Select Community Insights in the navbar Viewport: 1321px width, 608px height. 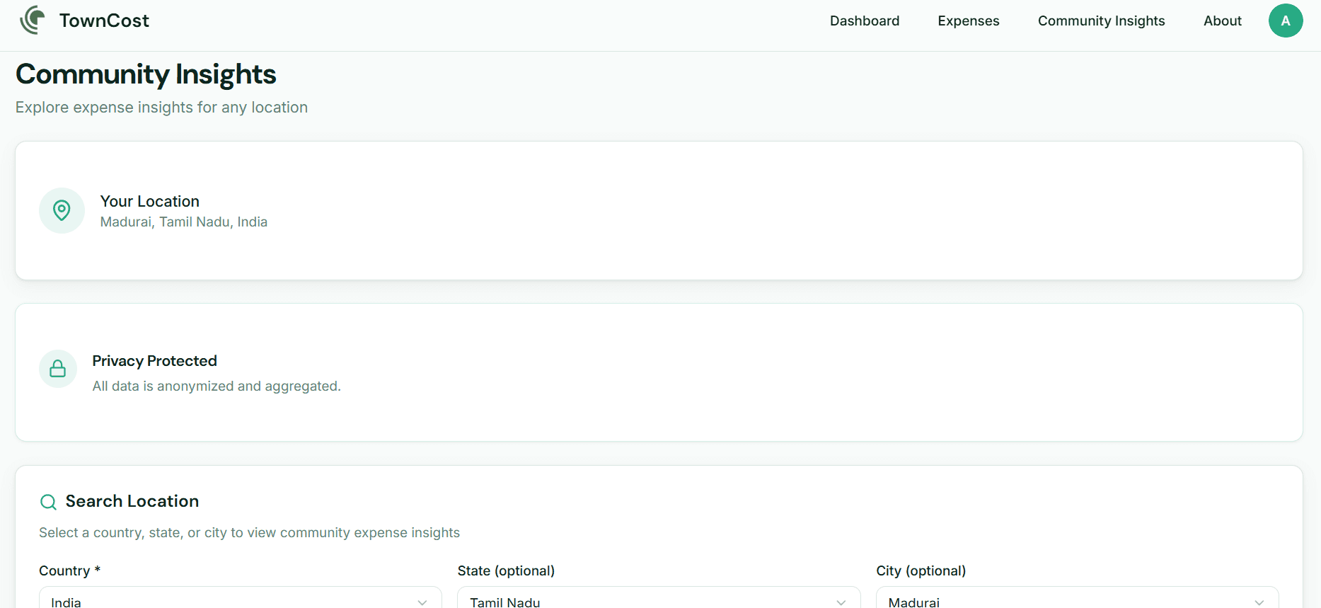(x=1101, y=21)
